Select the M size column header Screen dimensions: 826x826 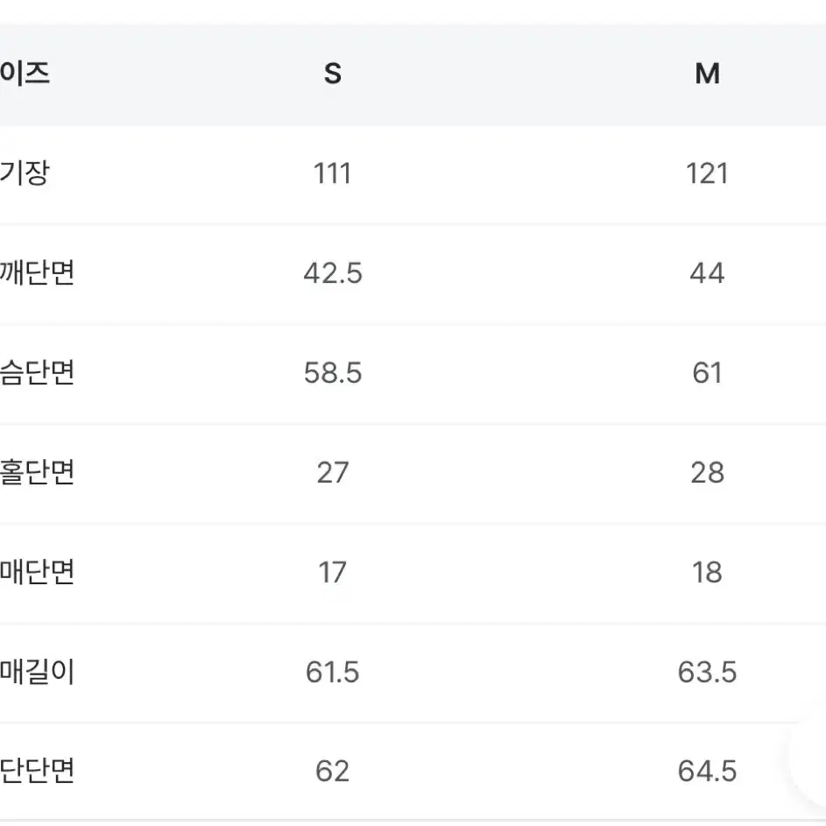tap(707, 74)
